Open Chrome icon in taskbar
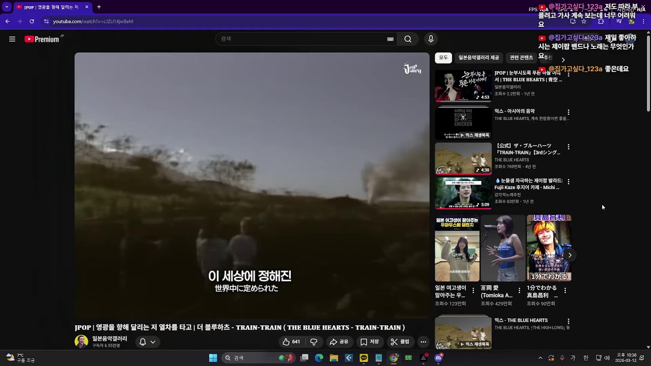The width and height of the screenshot is (651, 366). (x=394, y=358)
